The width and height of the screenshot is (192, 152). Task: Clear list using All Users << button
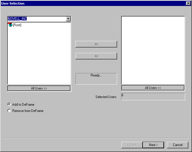coord(153,88)
